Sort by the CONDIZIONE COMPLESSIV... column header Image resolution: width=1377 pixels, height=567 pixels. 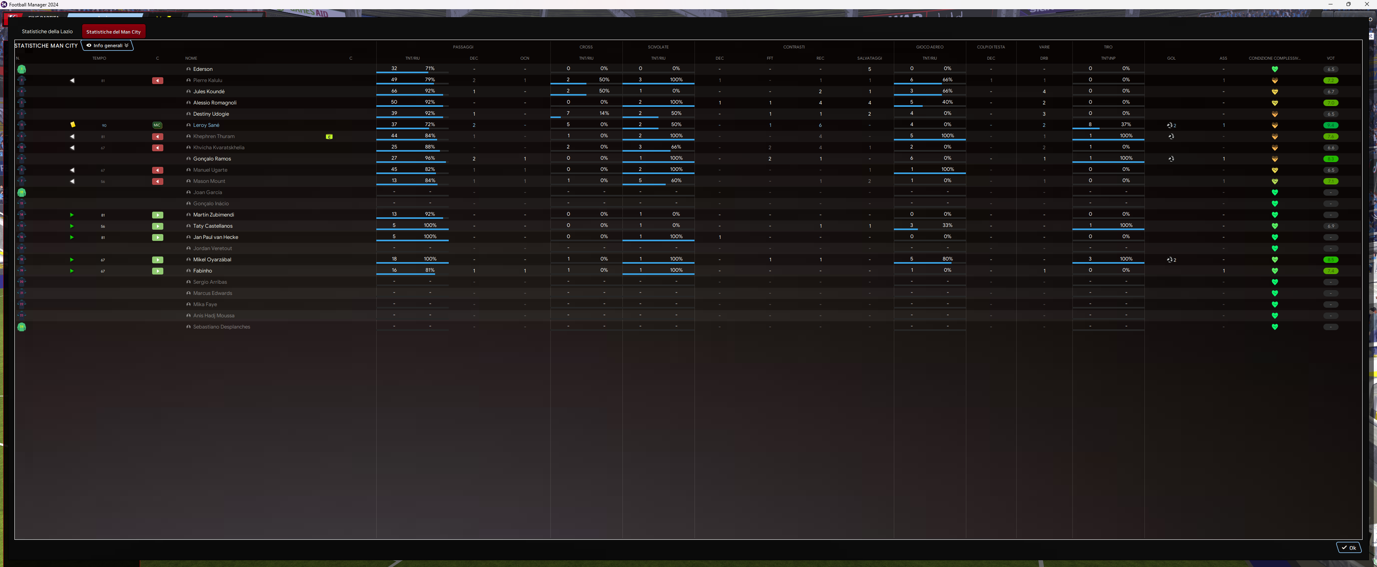[x=1275, y=58]
